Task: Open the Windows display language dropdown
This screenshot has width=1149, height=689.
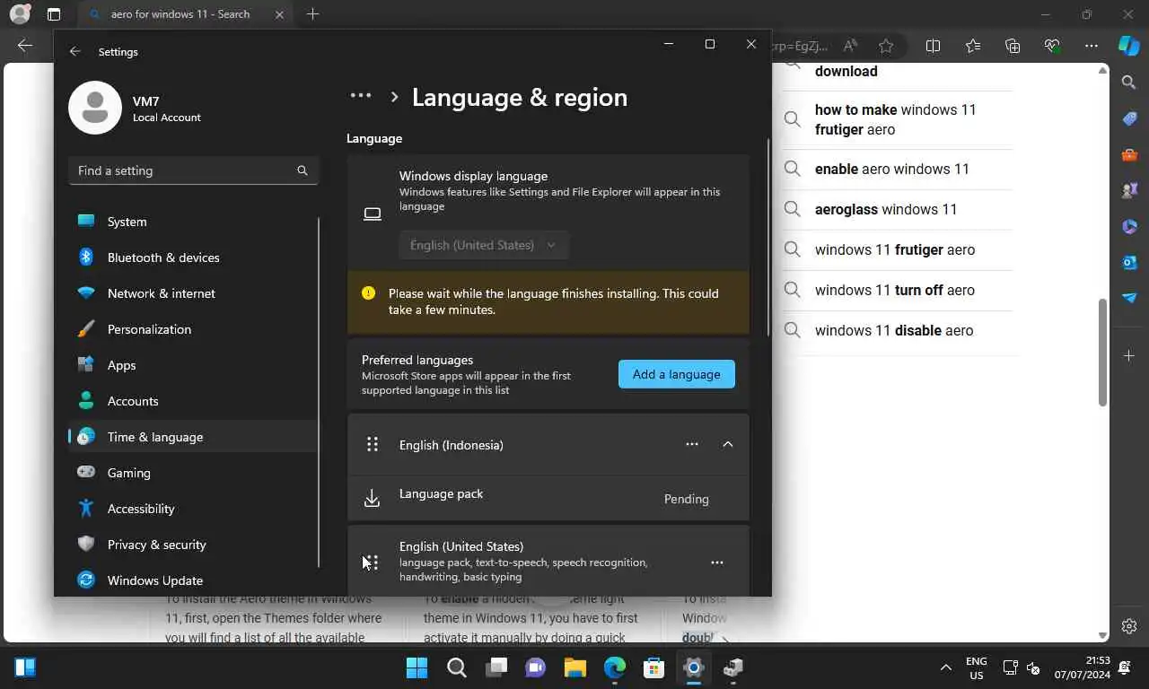Action: (484, 245)
